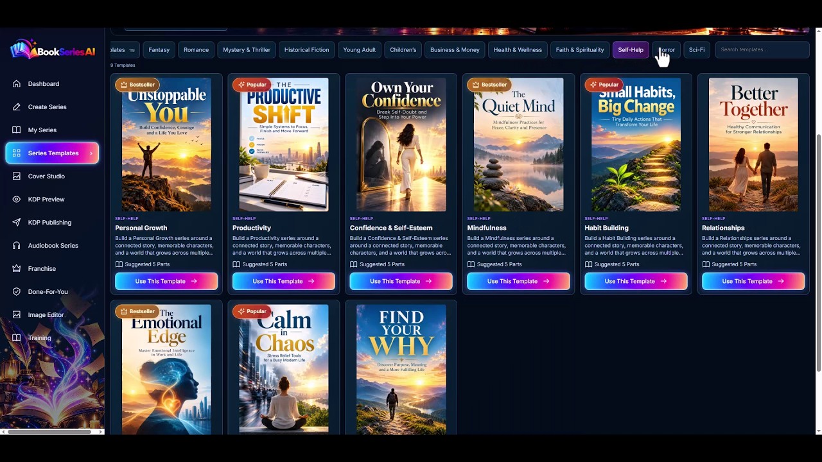The width and height of the screenshot is (822, 462).
Task: Click the Training book icon in sidebar
Action: coord(17,338)
